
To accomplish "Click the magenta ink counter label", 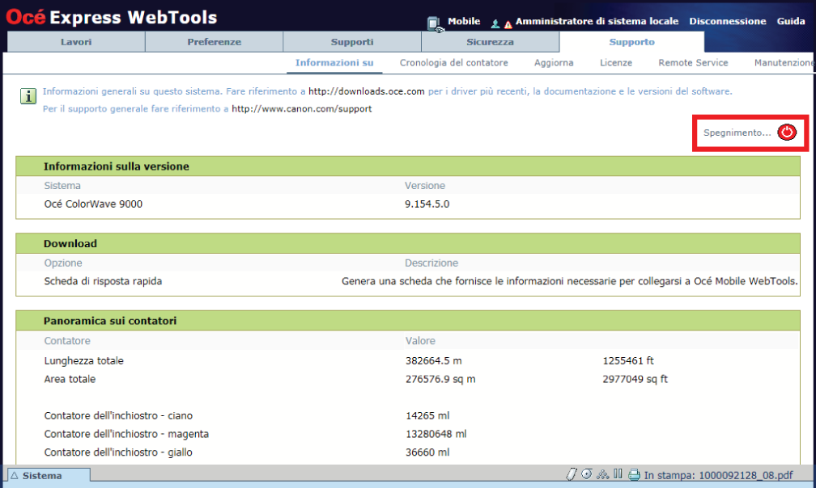I will pos(126,434).
